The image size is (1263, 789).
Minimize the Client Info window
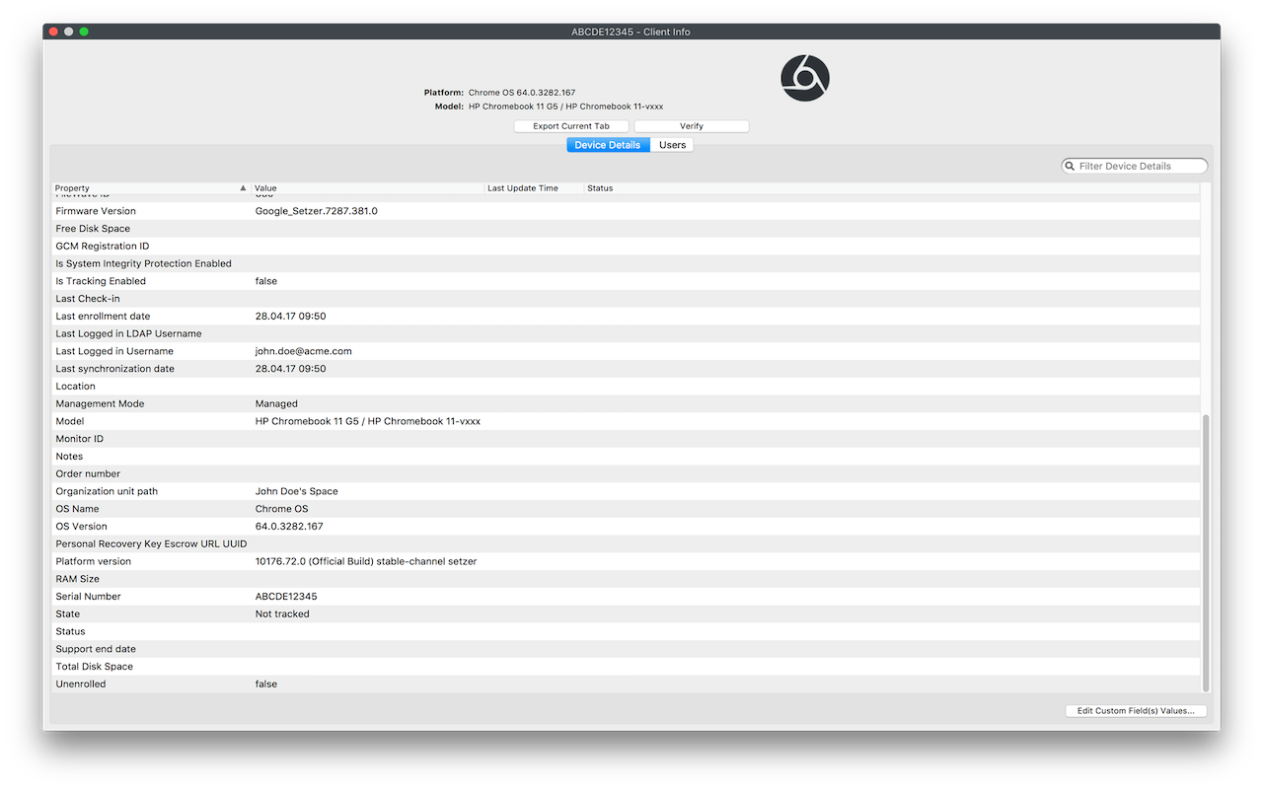(x=69, y=32)
